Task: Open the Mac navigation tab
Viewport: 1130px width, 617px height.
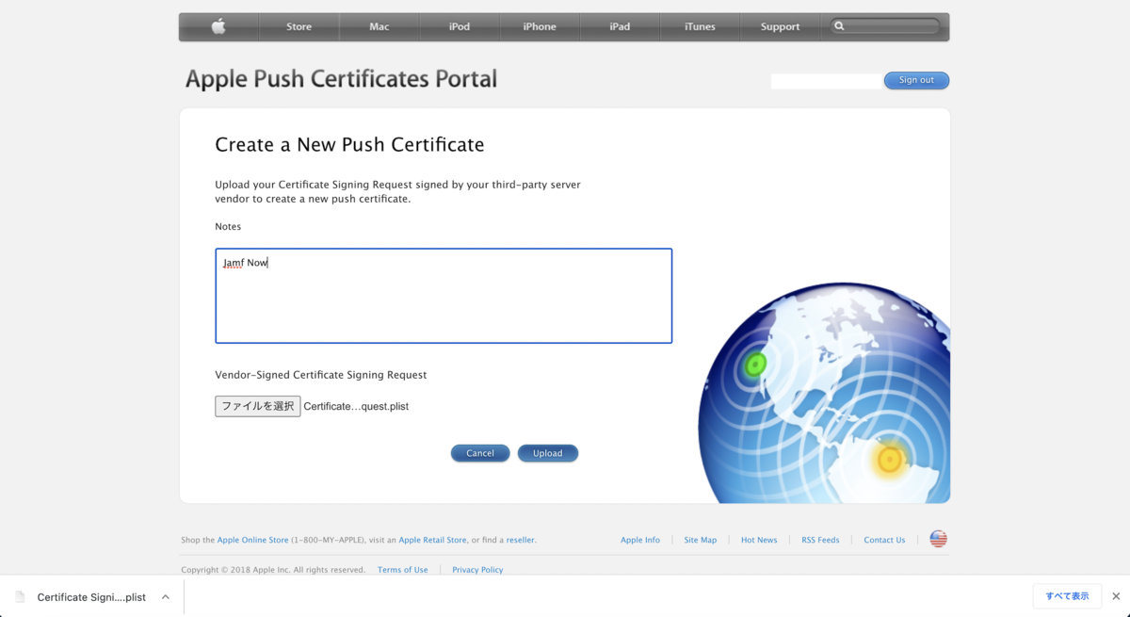Action: (379, 26)
